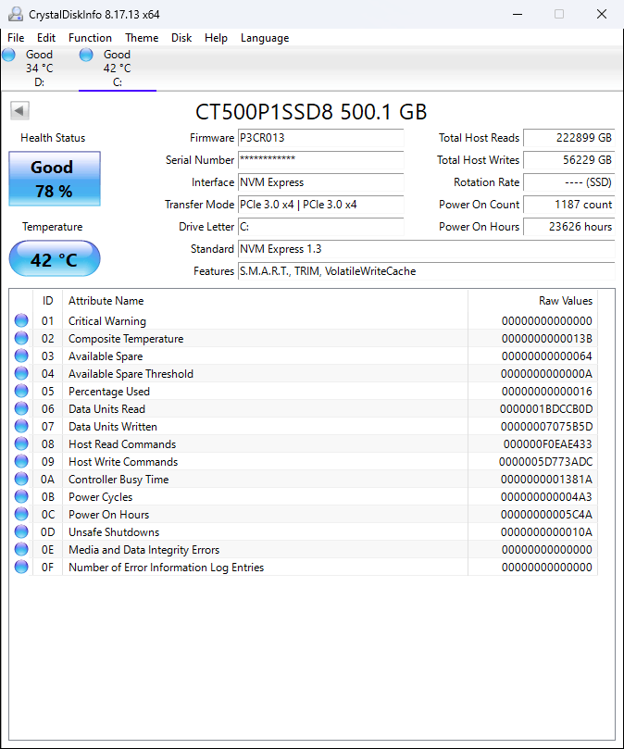The width and height of the screenshot is (624, 749).
Task: Open the Help menu
Action: [x=216, y=38]
